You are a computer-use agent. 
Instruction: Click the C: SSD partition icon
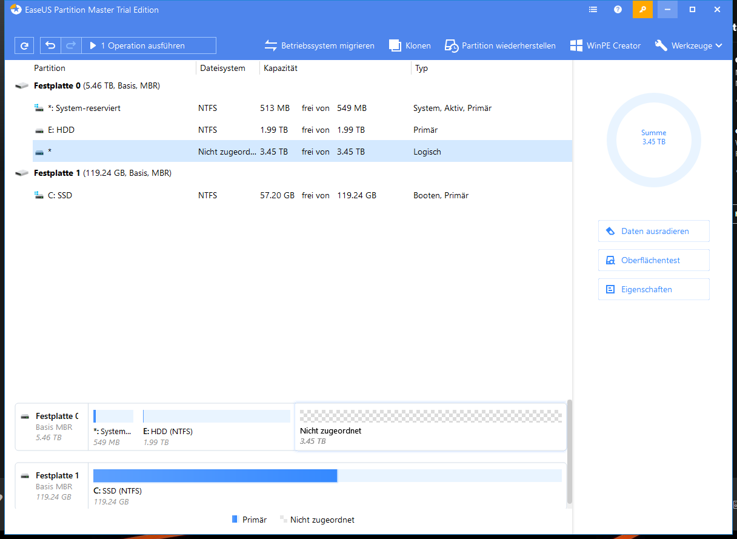tap(39, 195)
